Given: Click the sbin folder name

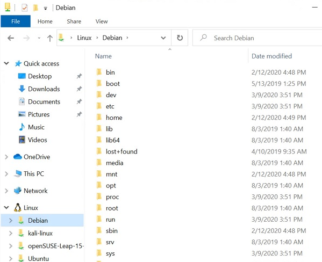Looking at the screenshot, I should [112, 231].
